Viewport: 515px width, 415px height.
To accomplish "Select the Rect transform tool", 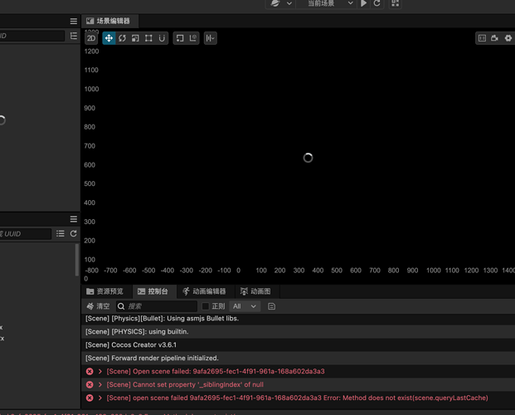I will tap(148, 38).
